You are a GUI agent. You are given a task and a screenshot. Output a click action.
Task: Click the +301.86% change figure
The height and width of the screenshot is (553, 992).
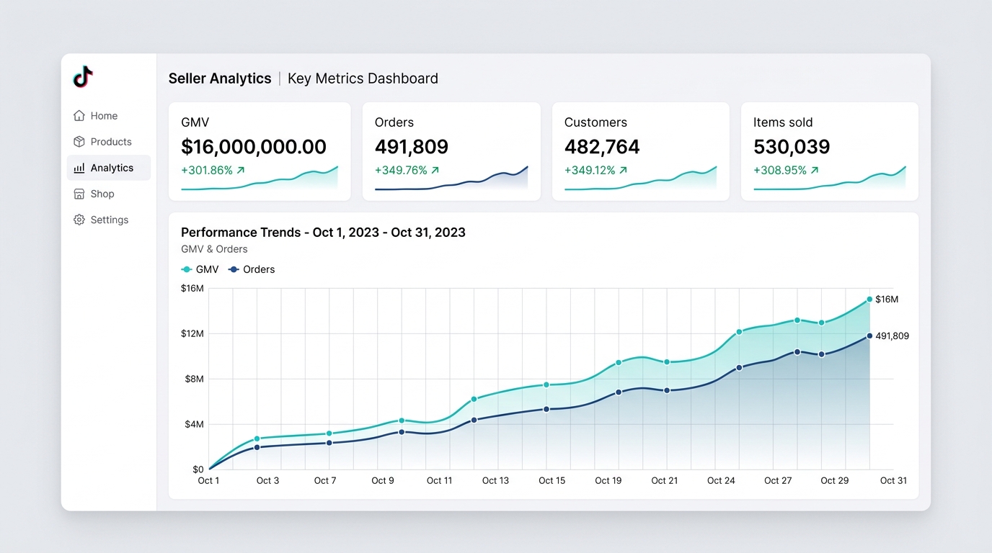pyautogui.click(x=207, y=171)
